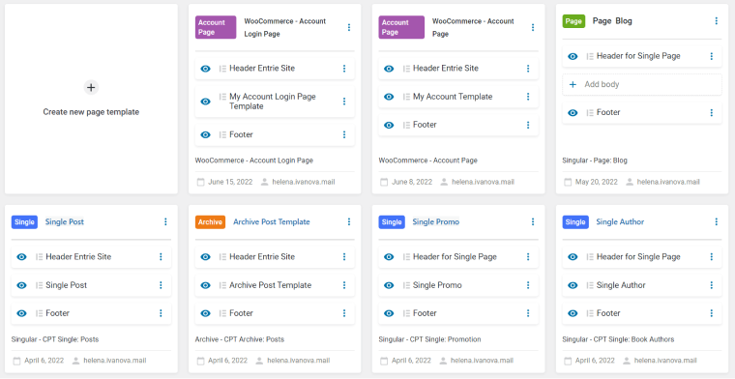The image size is (735, 379).
Task: Toggle visibility of Single Author body row
Action: pyautogui.click(x=573, y=285)
